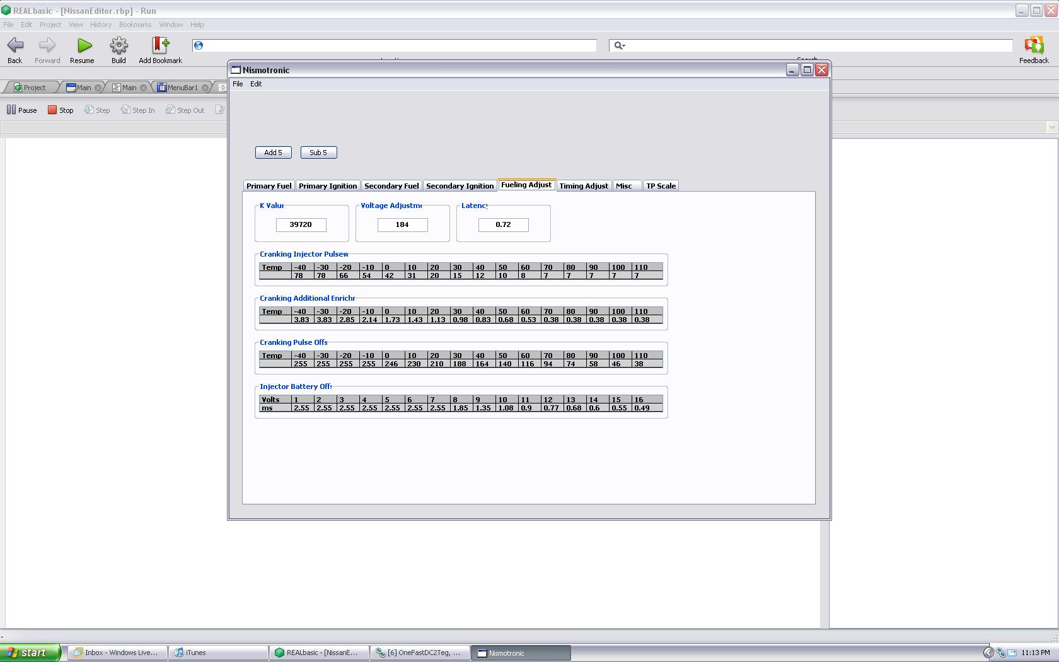The width and height of the screenshot is (1059, 662).
Task: Open the Feedback icon in REALbasic
Action: click(1034, 45)
